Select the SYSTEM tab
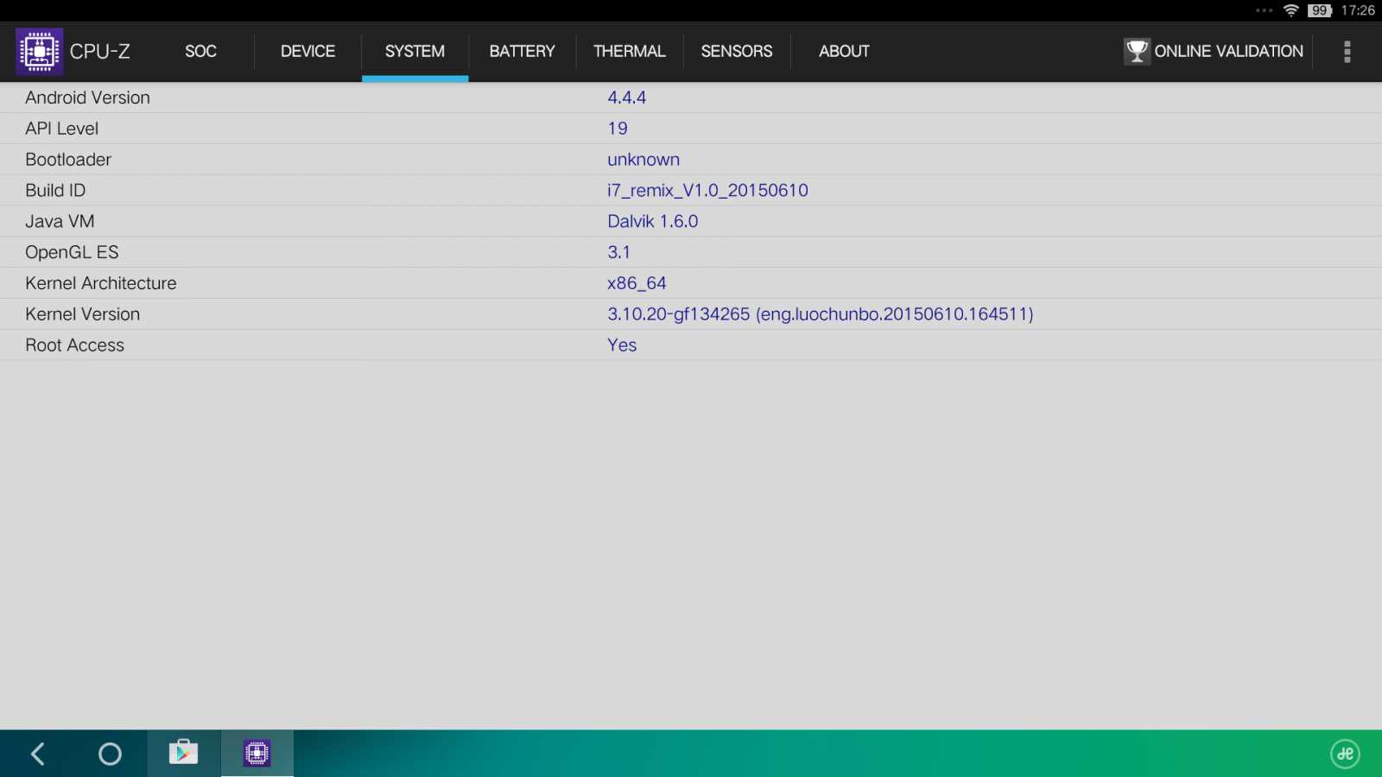 (415, 51)
